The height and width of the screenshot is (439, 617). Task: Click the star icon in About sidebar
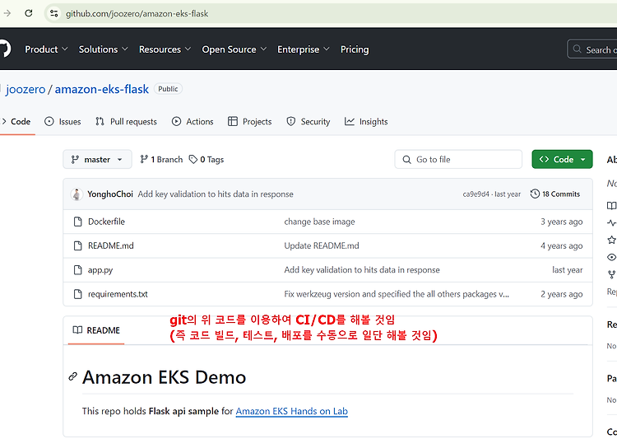point(611,240)
